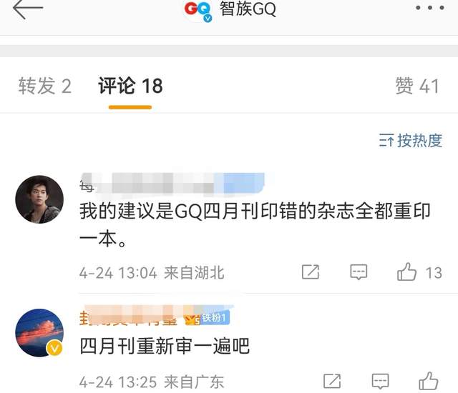The width and height of the screenshot is (458, 393).
Task: Open the blurred username of first commenter
Action: 172,183
